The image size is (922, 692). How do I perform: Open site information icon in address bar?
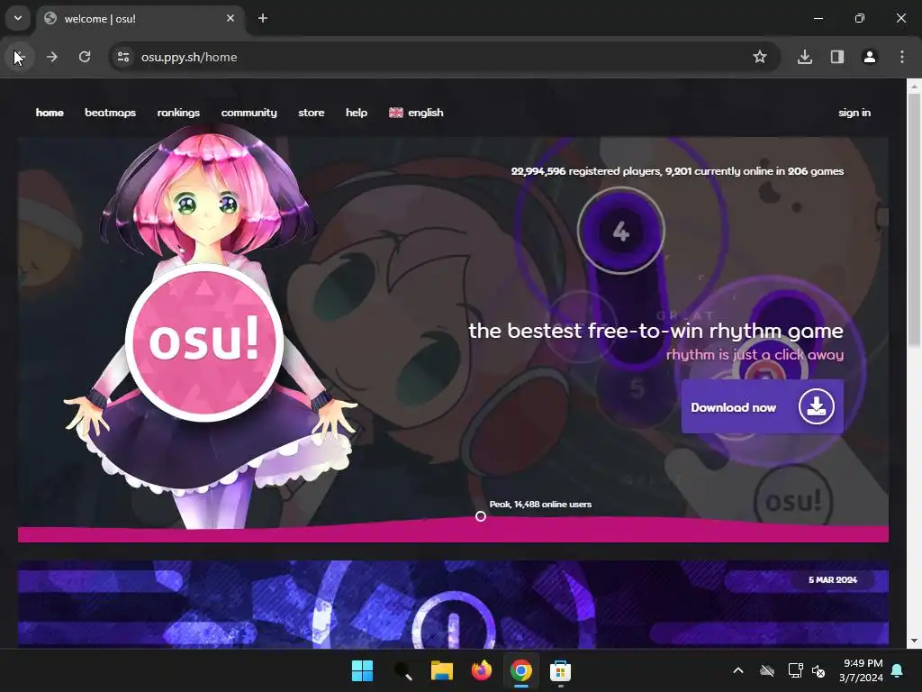point(123,57)
